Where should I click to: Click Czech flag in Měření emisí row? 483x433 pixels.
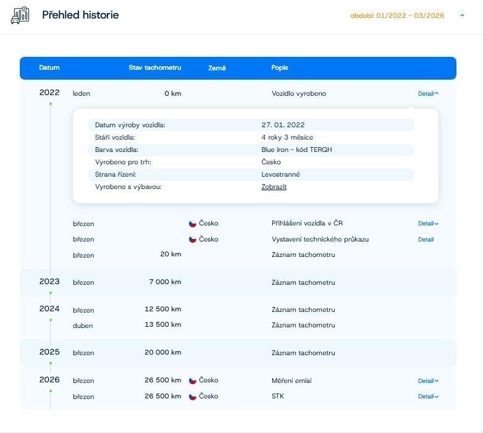[x=193, y=380]
